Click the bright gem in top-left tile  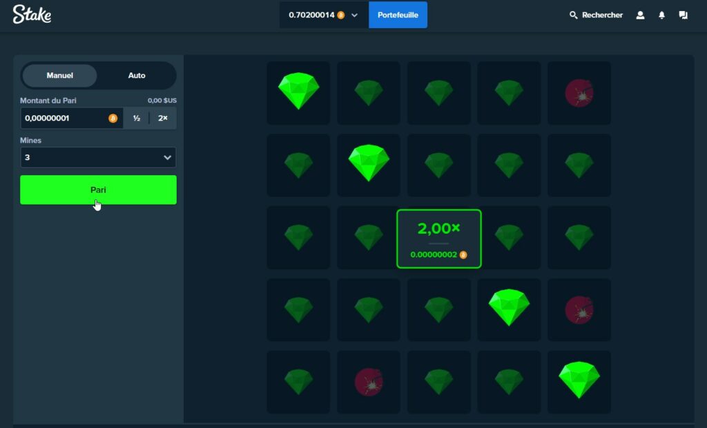(x=298, y=92)
